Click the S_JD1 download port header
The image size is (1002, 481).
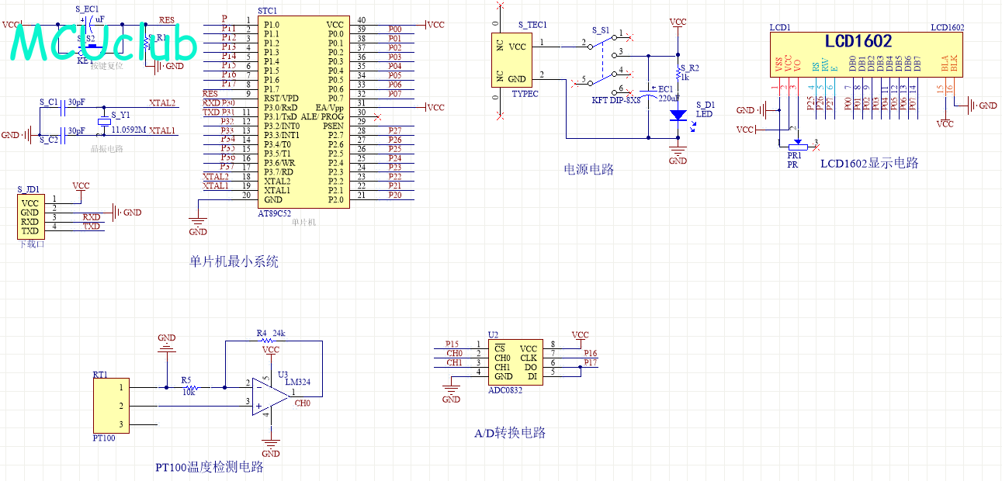[30, 217]
